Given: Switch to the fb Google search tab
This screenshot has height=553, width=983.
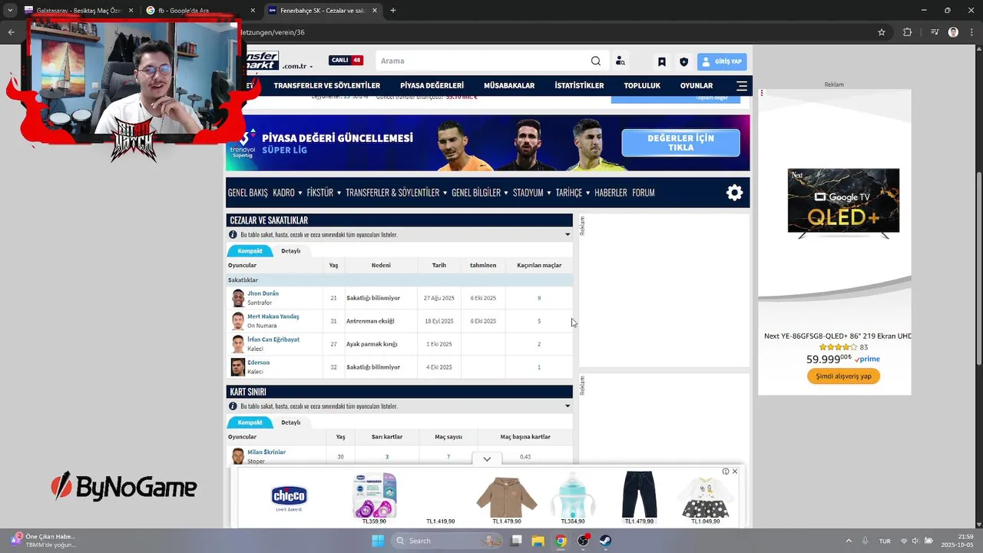Looking at the screenshot, I should coord(200,11).
